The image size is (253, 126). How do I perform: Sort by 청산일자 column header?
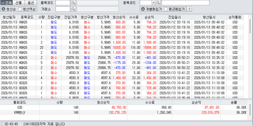click(x=9, y=17)
